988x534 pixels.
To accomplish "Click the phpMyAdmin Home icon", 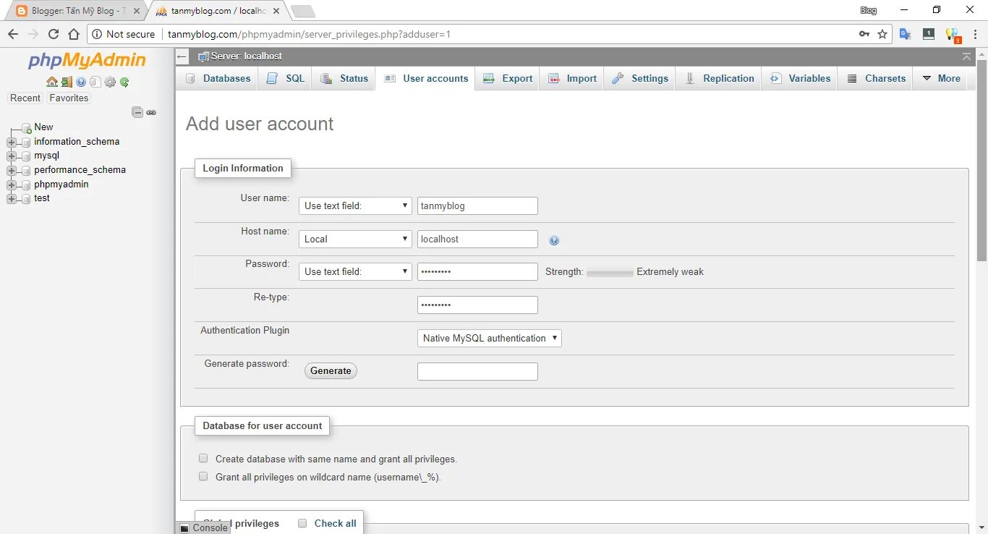I will pyautogui.click(x=51, y=82).
